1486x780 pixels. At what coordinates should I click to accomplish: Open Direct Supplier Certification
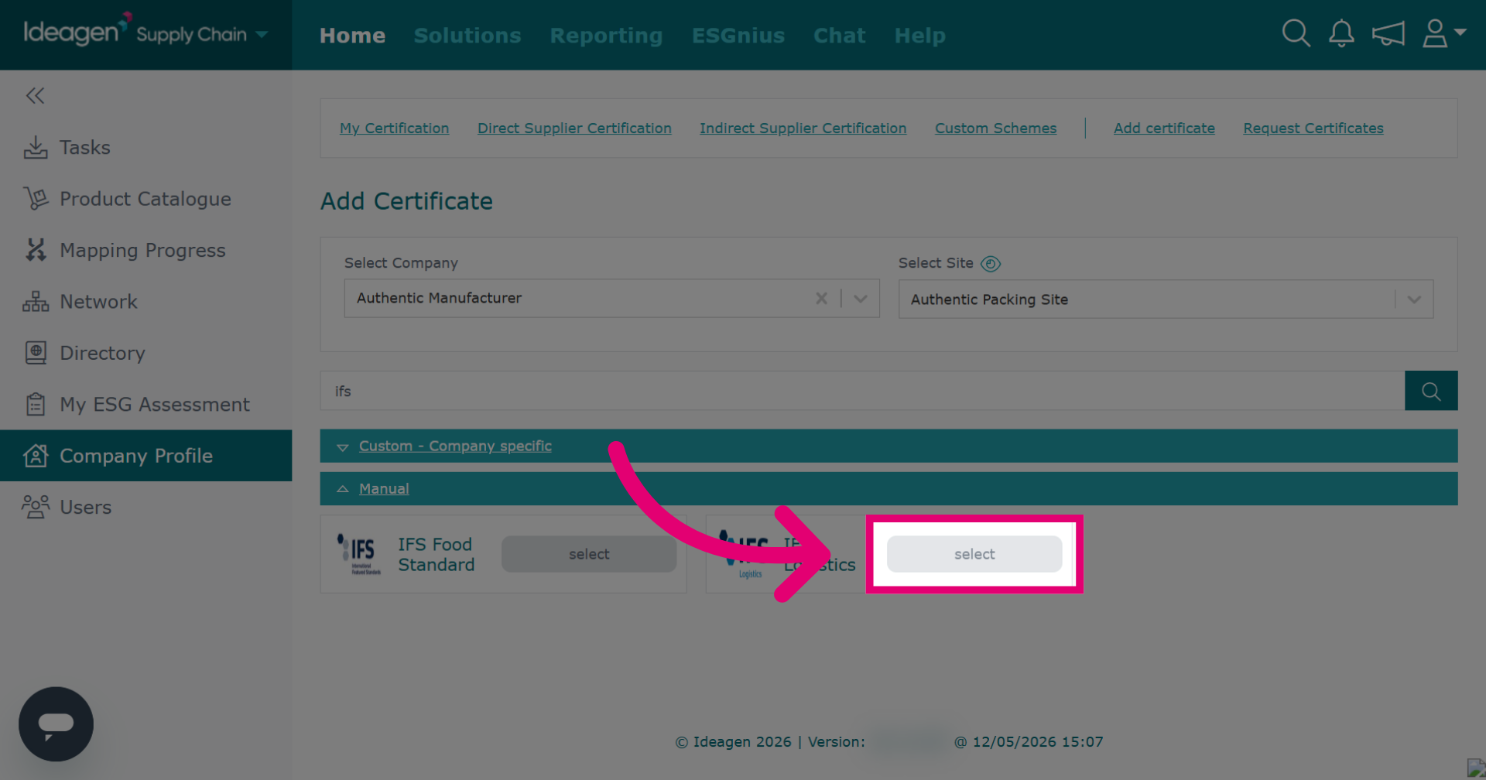[574, 128]
